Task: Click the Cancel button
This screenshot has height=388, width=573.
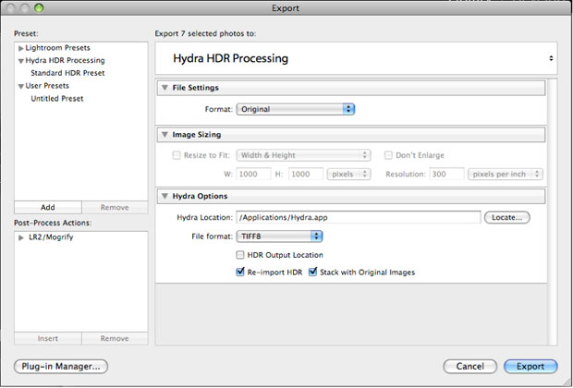Action: 469,367
